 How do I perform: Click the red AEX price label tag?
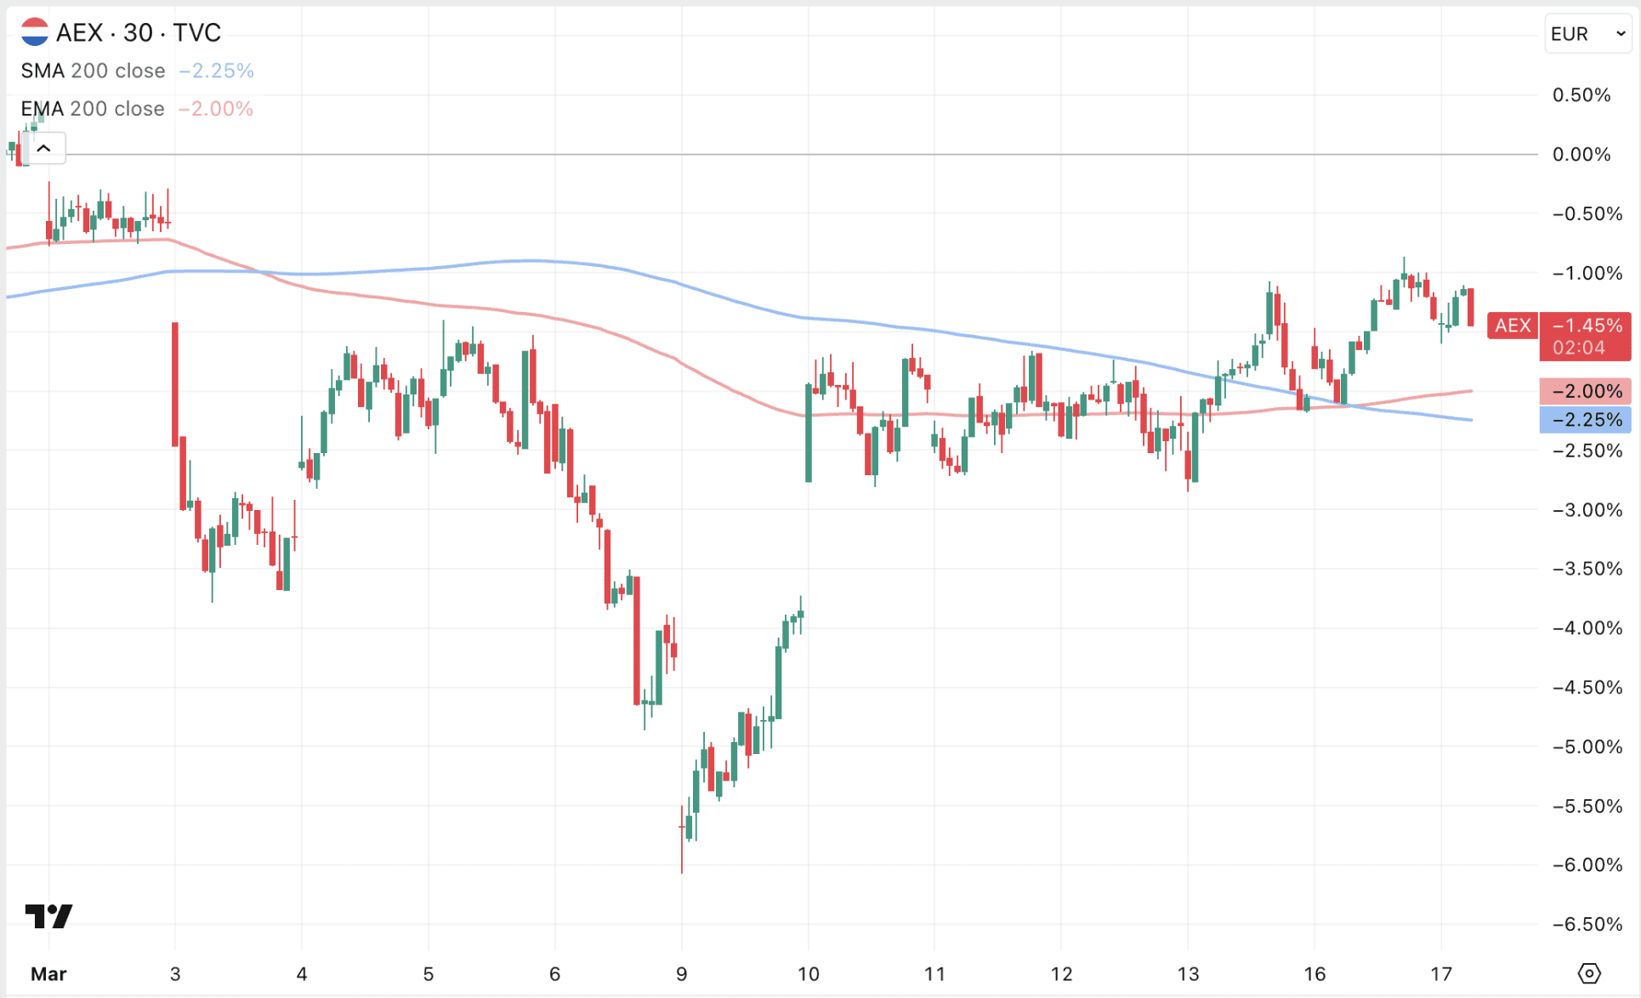click(x=1512, y=326)
